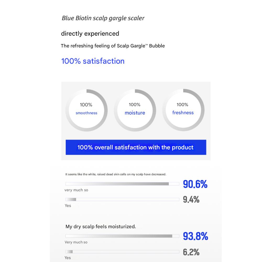The image size is (262, 262).
Task: Click the 6.2% percentage figure
Action: point(191,252)
